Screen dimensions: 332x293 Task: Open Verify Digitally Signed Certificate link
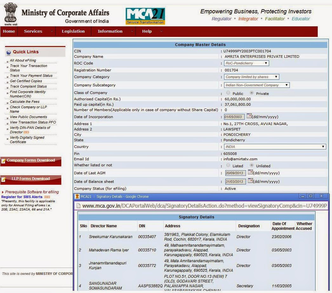(x=27, y=140)
